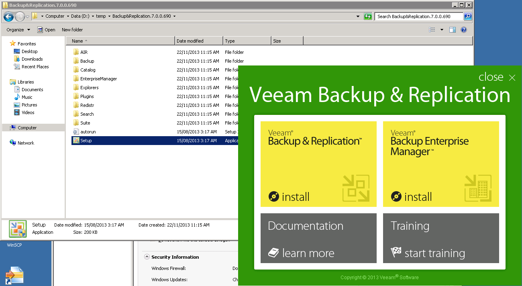The image size is (522, 286).
Task: Select Computer in navigation pane
Action: 33,128
